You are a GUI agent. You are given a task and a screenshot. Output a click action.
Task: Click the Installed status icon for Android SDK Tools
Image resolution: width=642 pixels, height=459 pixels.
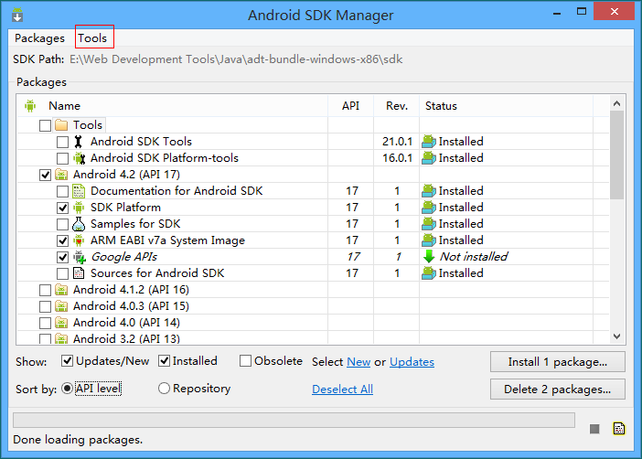point(429,142)
